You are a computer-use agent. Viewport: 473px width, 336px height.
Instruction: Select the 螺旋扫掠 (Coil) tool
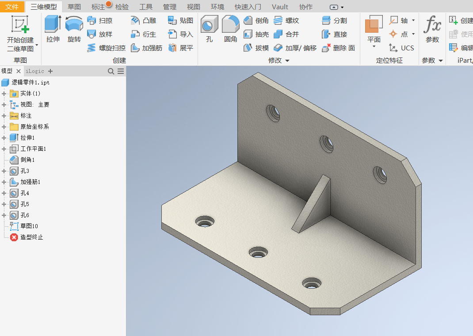click(106, 48)
